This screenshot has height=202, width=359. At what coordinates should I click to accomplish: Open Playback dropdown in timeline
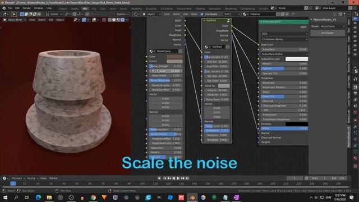pyautogui.click(x=18, y=178)
